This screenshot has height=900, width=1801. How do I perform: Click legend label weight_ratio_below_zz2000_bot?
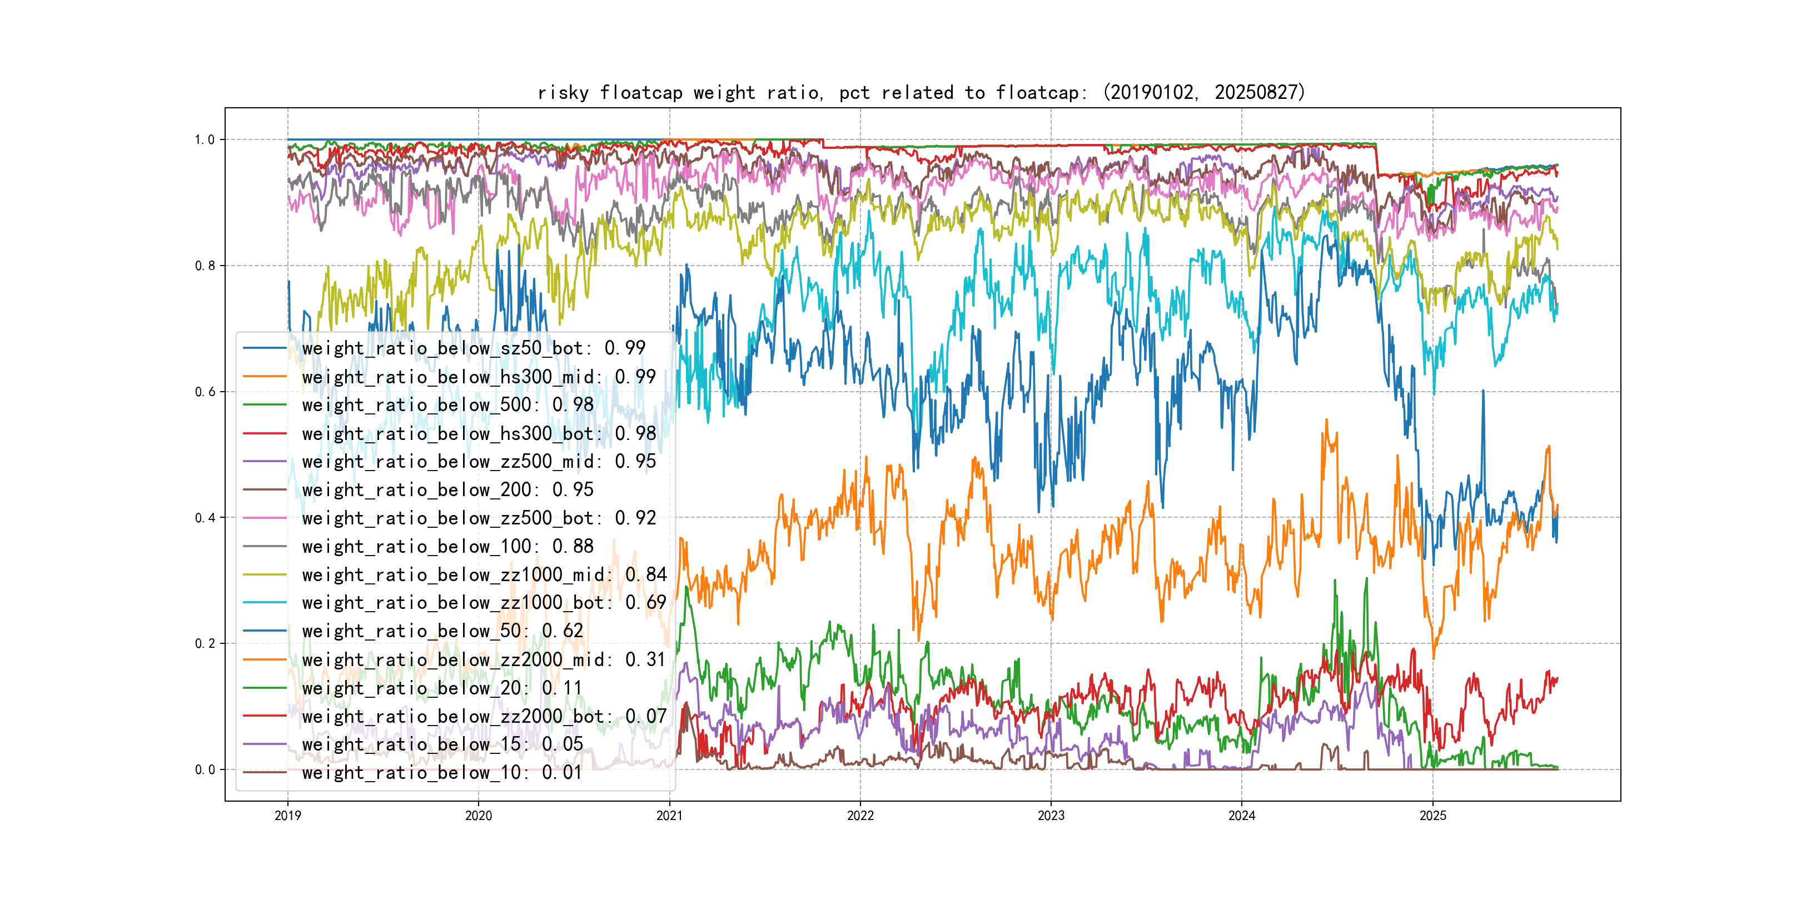pos(484,716)
